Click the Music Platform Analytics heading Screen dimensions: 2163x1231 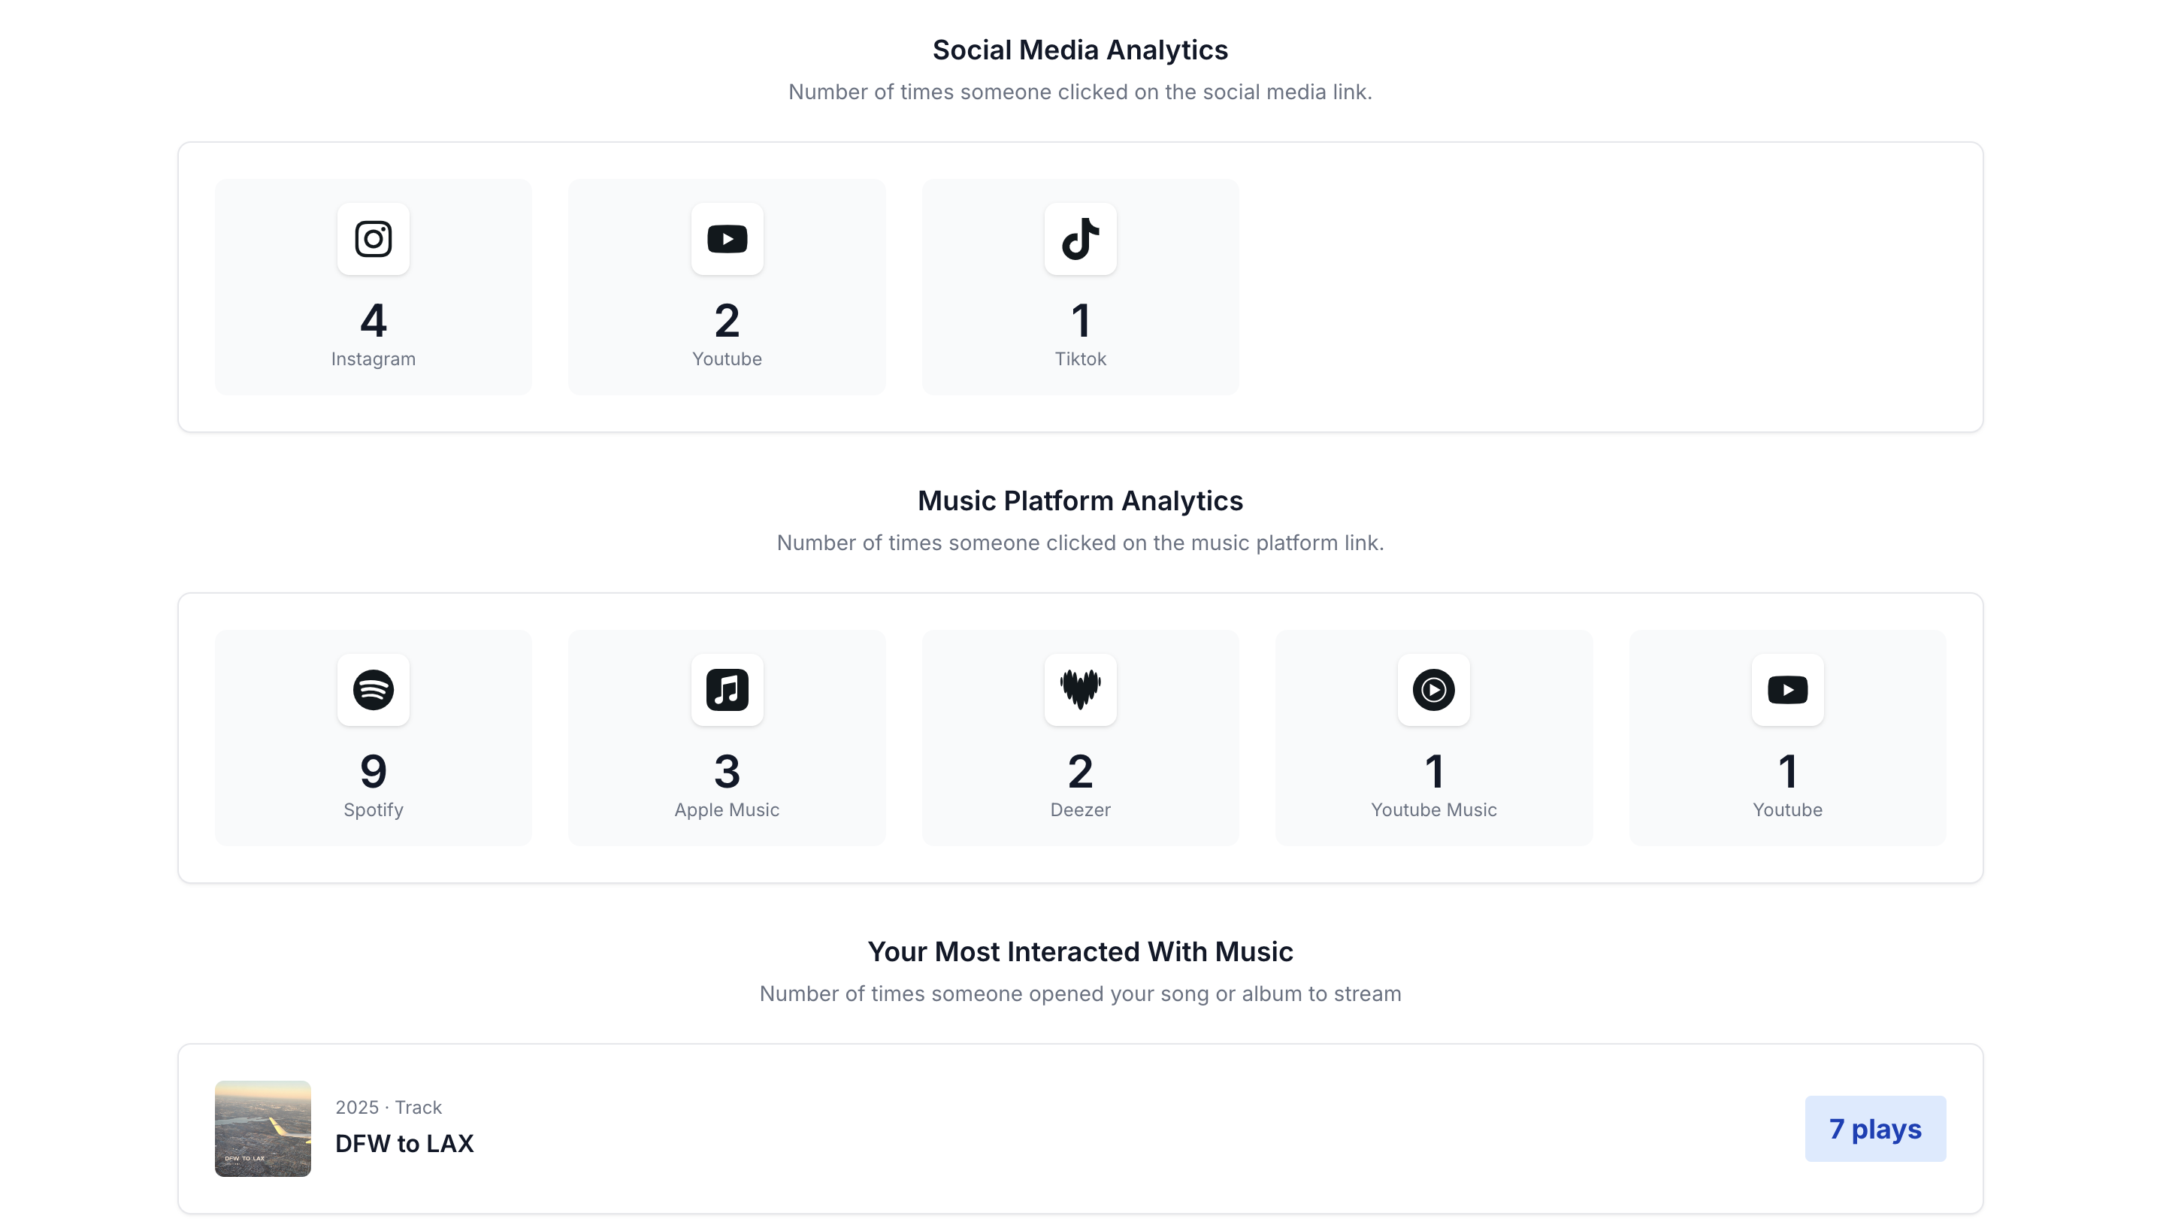pos(1080,501)
